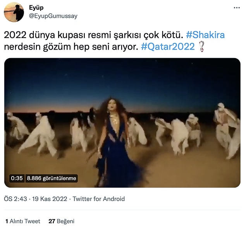The image size is (246, 228).
Task: Click the 0:35 video duration badge
Action: point(17,178)
